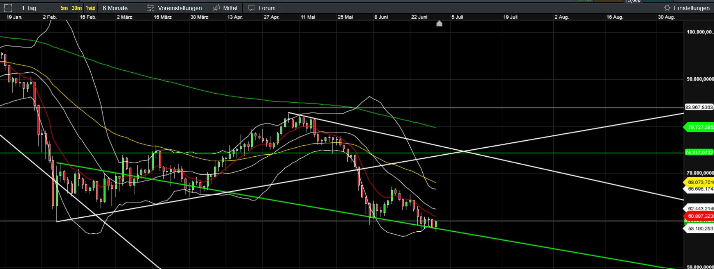Select the red 60.887,323 price tag
714x269 pixels.
pyautogui.click(x=699, y=216)
